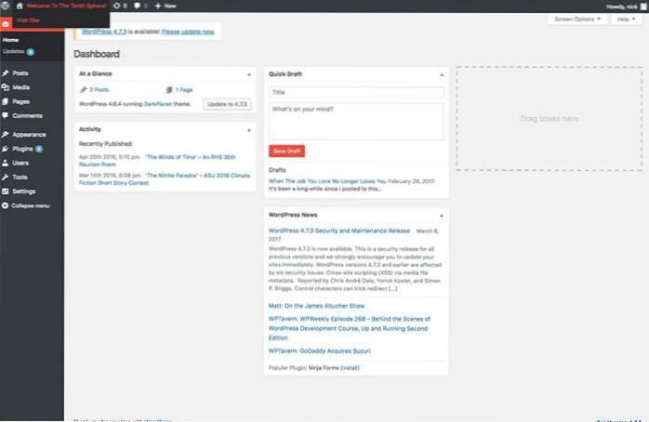Screen dimensions: 649x422
Task: Open the Tools menu
Action: tap(20, 178)
